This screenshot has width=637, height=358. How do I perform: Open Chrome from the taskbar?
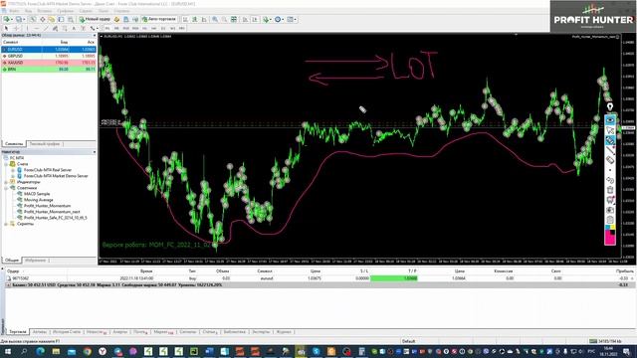[87, 351]
